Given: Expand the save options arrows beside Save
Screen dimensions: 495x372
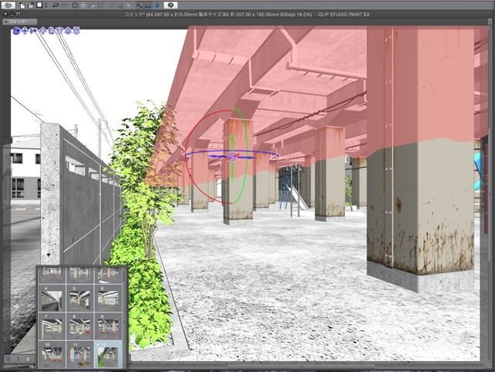Looking at the screenshot, I should click(46, 5).
